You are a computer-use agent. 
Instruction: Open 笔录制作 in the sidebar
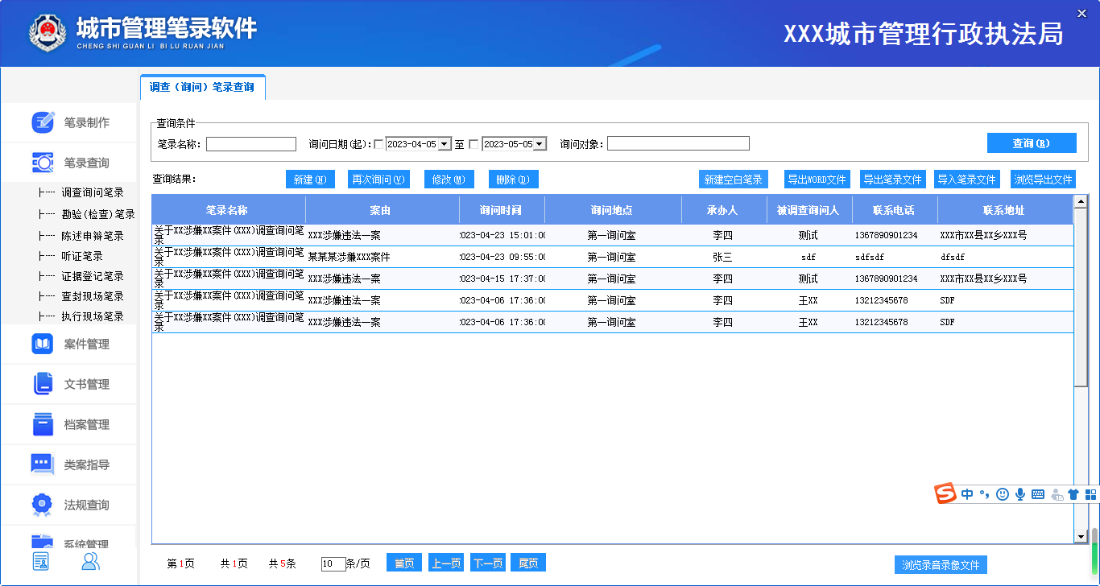pos(69,122)
